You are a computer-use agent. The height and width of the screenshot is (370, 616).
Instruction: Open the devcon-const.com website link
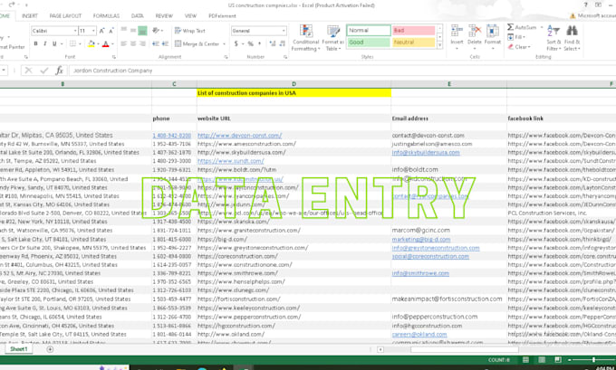click(239, 136)
